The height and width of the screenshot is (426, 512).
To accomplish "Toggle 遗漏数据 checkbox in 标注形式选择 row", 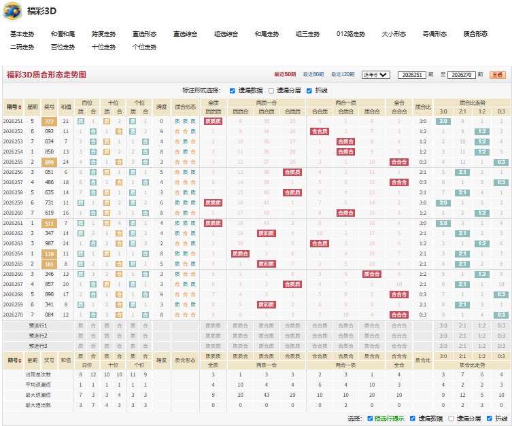I will 232,90.
